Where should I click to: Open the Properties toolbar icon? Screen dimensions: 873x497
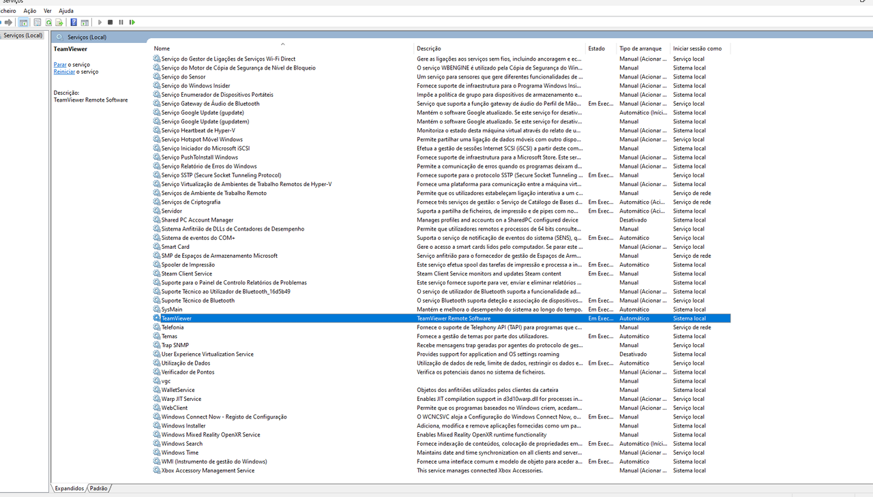(x=38, y=22)
